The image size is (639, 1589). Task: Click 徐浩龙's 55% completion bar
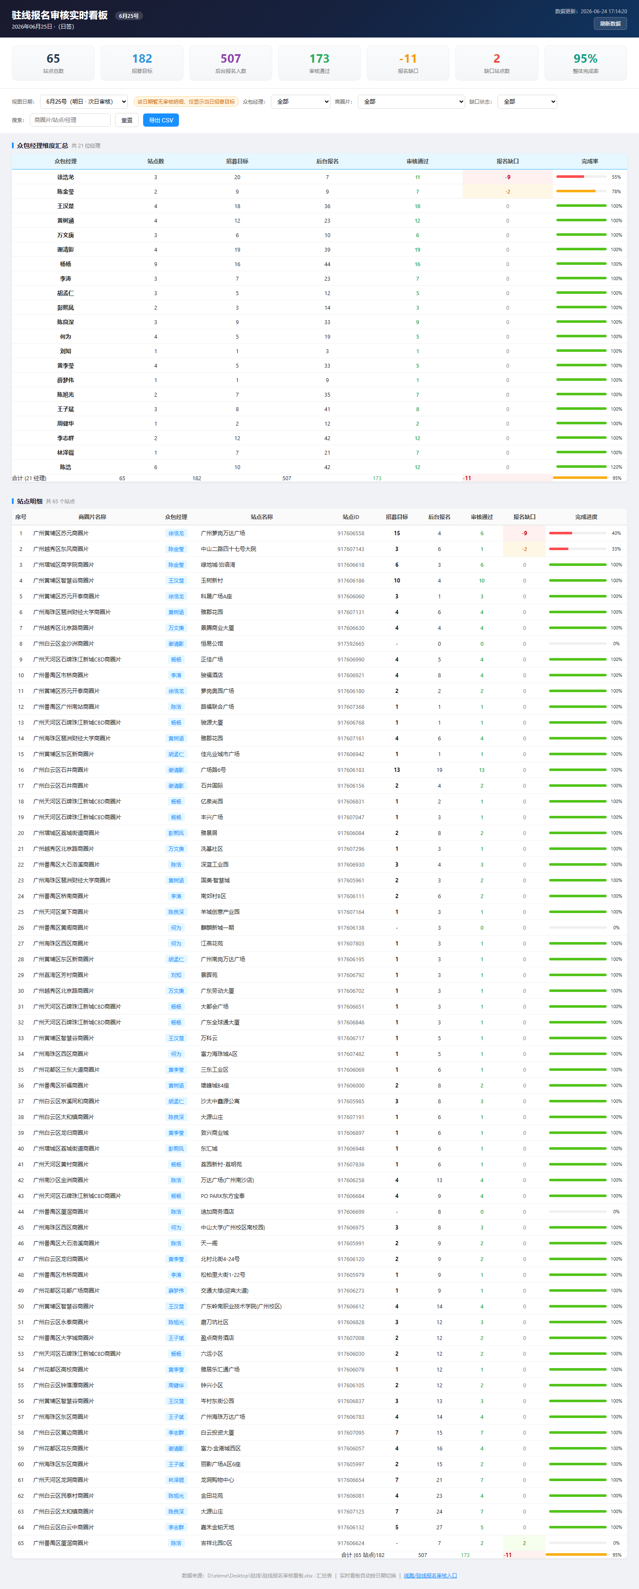(x=581, y=177)
